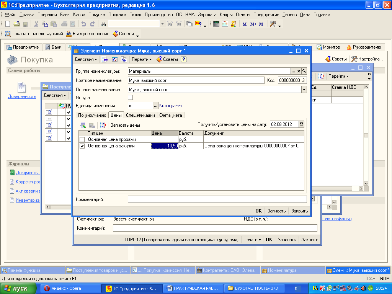The height and width of the screenshot is (294, 392).
Task: Check the Основная цена продажи checkbox
Action: click(x=82, y=139)
